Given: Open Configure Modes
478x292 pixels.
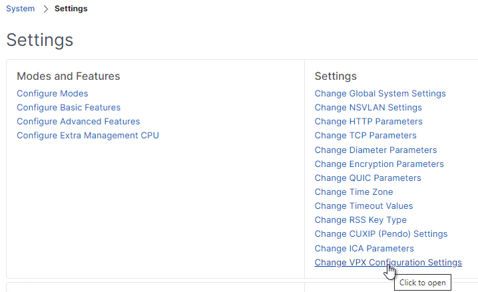Looking at the screenshot, I should (53, 94).
